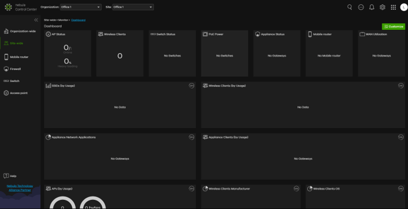408x209 pixels.
Task: Open the apps grid icon
Action: click(x=393, y=7)
